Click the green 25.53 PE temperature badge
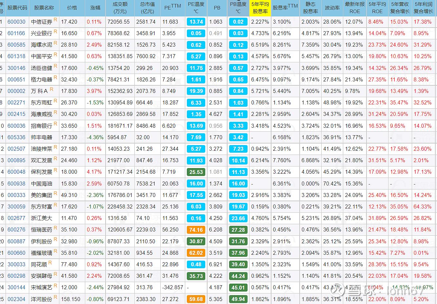The height and width of the screenshot is (304, 437). [196, 172]
